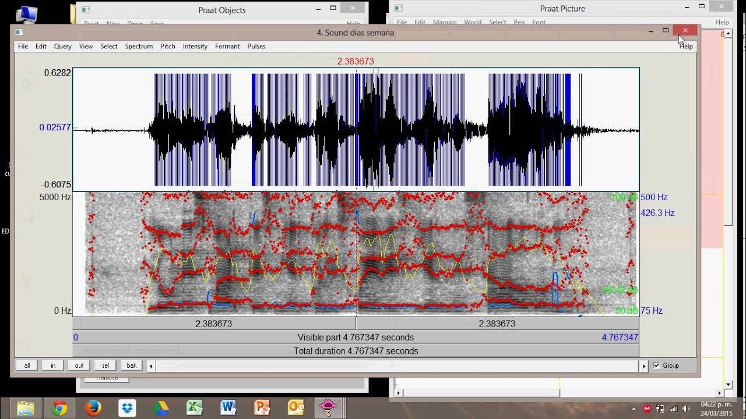Click the horizontal scrollbar right arrow
Screen dimensions: 746x419
644,366
